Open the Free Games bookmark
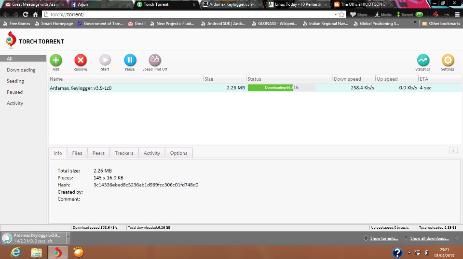463x259 pixels. (x=16, y=24)
